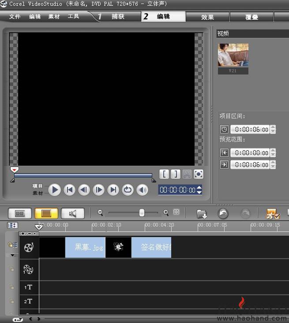Zoom out the timeline
This screenshot has height=323, width=289.
coord(100,212)
